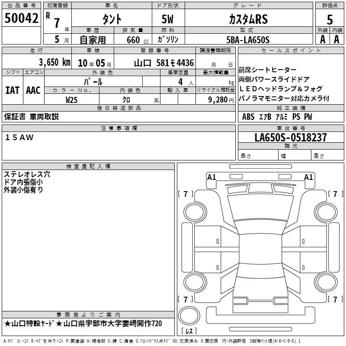Click the inspector note 外装小傷有り
346x346 pixels.
click(x=23, y=190)
